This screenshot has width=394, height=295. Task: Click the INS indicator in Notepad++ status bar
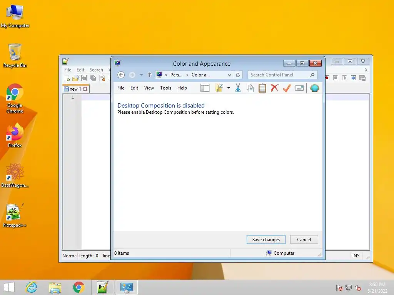(x=356, y=255)
